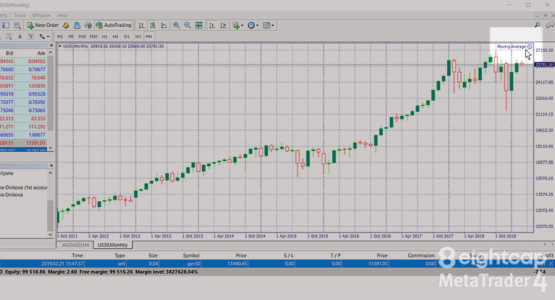The height and width of the screenshot is (300, 555).
Task: Select the 'na Onikova (1st accoun' Navigator item
Action: 24,188
